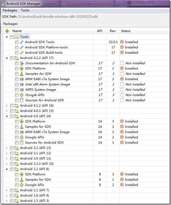Screen dimensions: 171x205
Task: Check Intel x86 Atom System Image checkbox
Action: click(x=17, y=84)
